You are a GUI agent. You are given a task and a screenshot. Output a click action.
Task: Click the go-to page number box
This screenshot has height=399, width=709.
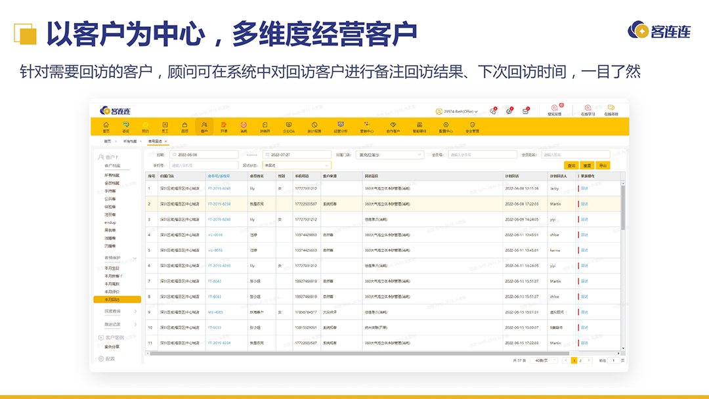(614, 360)
